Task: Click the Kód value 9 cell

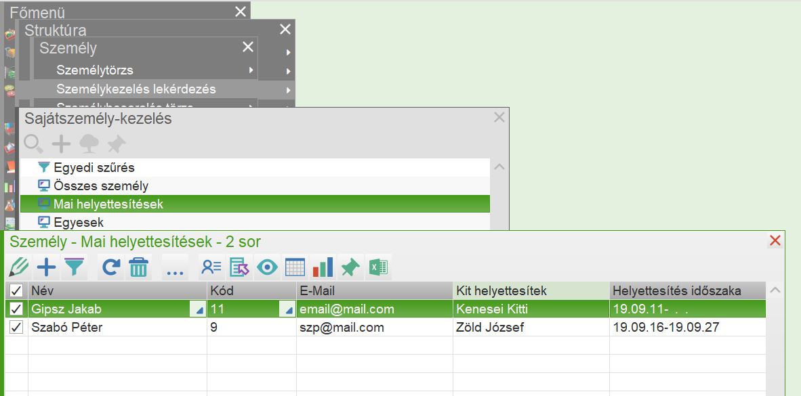Action: [252, 327]
